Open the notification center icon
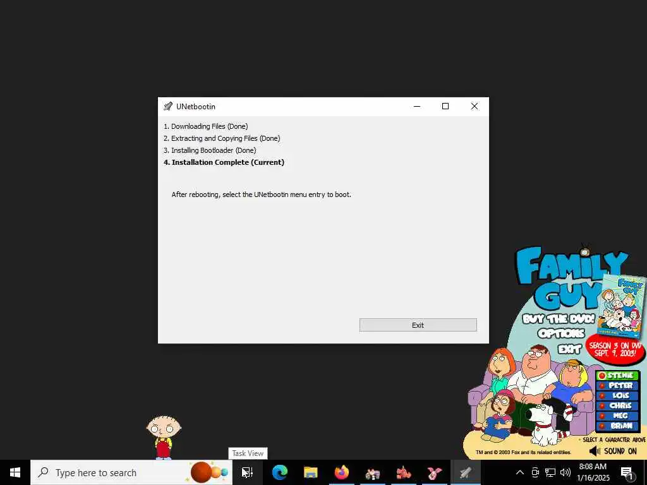Image resolution: width=647 pixels, height=485 pixels. pyautogui.click(x=627, y=473)
